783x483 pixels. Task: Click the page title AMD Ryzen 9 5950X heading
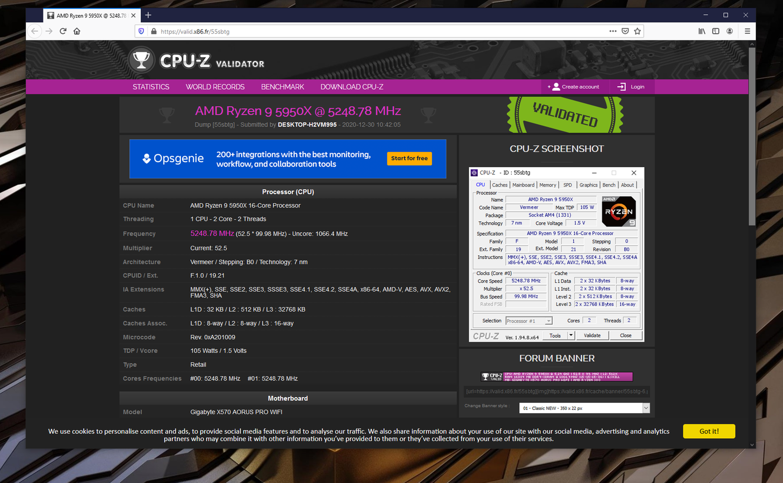(x=298, y=111)
